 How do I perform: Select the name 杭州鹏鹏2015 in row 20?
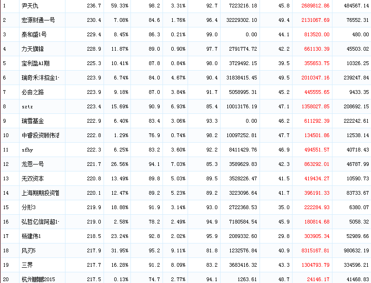[39, 279]
